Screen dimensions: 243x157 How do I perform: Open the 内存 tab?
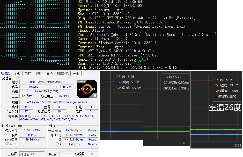pos(28,73)
